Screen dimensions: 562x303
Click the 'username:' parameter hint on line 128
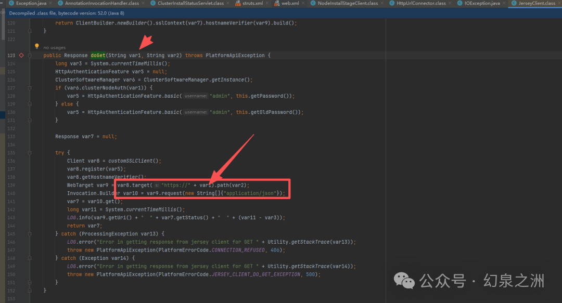coord(196,96)
